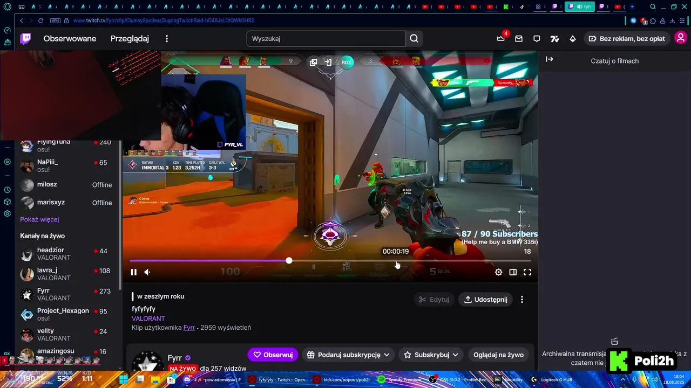Open the browser tab search magnifier
Screen dimensions: 691x388
click(x=653, y=7)
